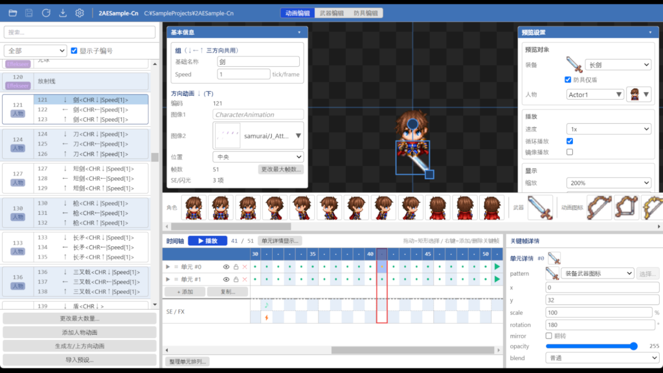Click the 装备 sword preview icon
Image resolution: width=663 pixels, height=373 pixels.
pyautogui.click(x=574, y=65)
